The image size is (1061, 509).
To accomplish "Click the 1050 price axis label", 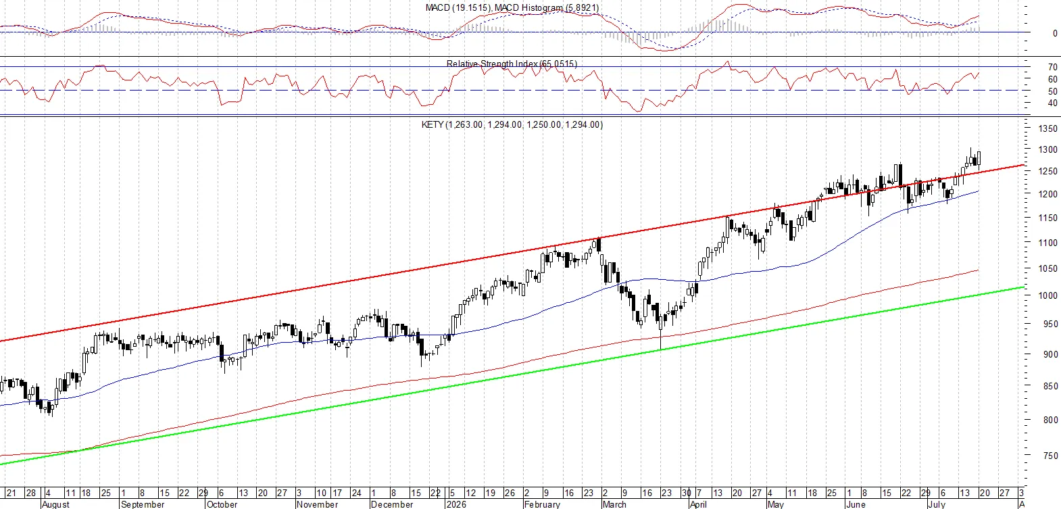I will point(1049,268).
